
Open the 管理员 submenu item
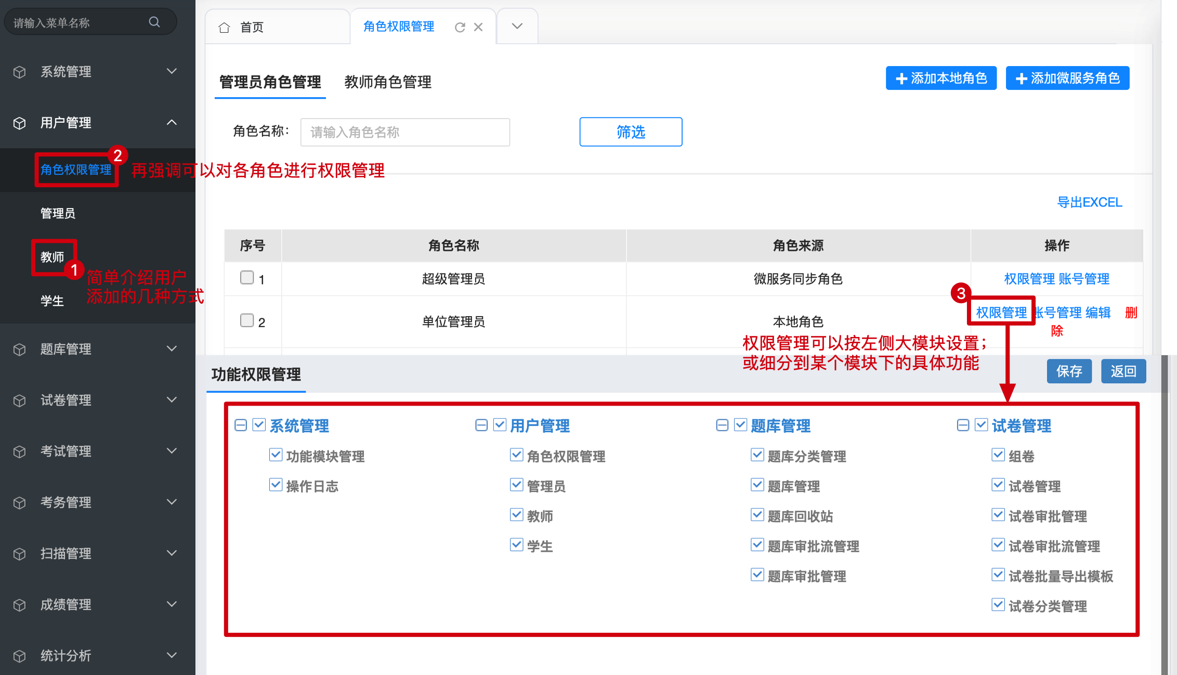click(x=58, y=213)
